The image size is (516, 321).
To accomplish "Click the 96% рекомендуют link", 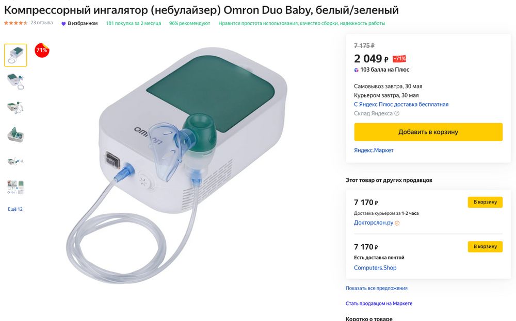I will coord(189,23).
